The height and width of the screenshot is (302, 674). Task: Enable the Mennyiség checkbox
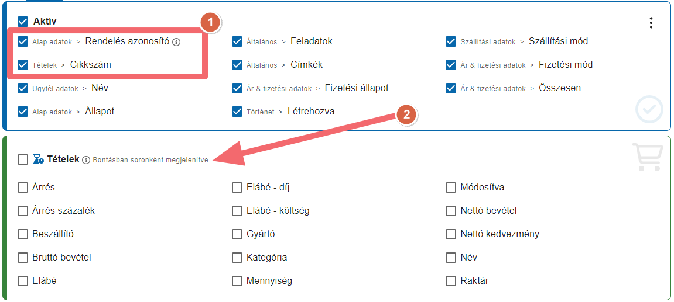(x=237, y=281)
